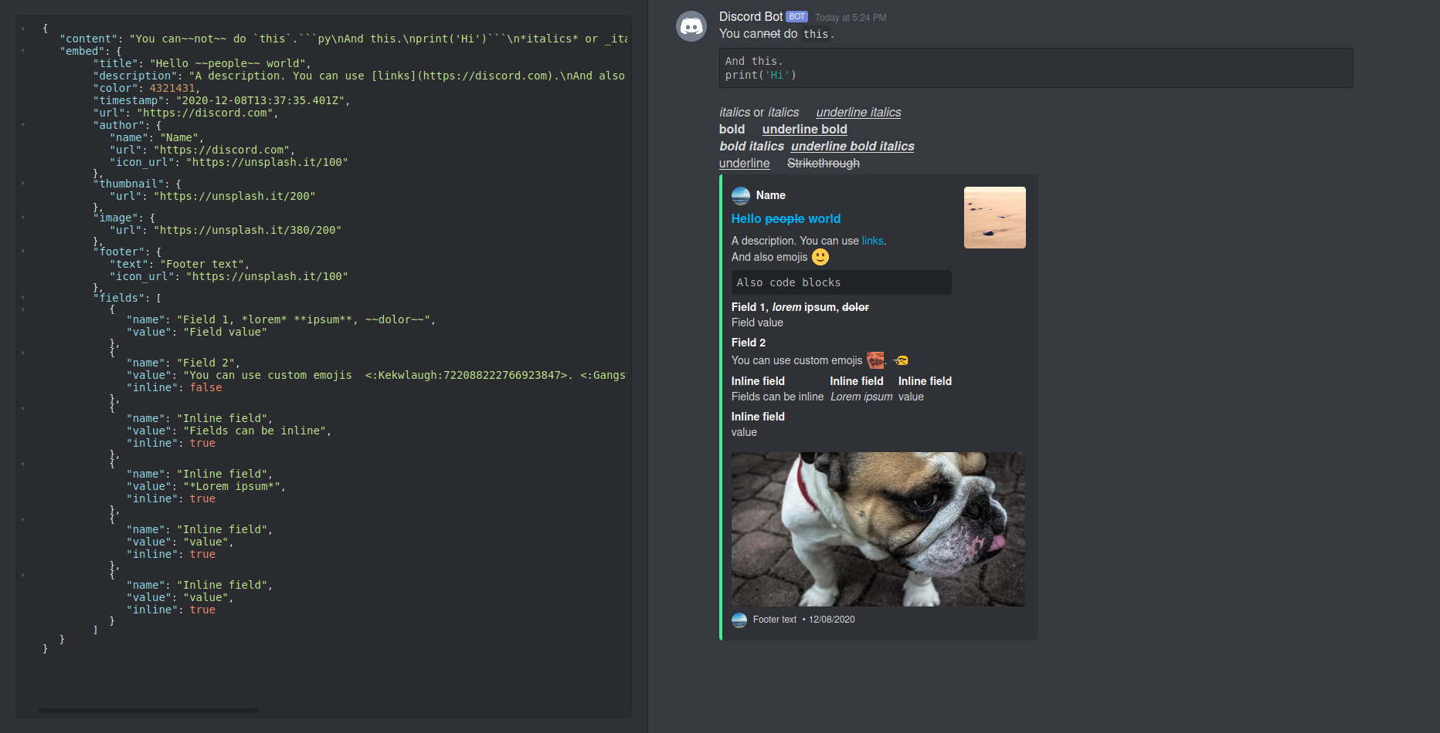
Task: Open the beach thumbnail in the embed
Action: (995, 218)
